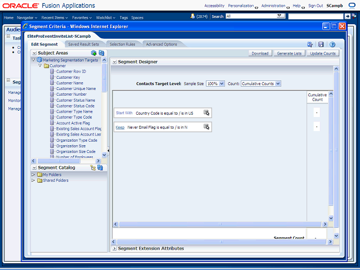The height and width of the screenshot is (270, 360).
Task: Click the Spaces link
Action: [137, 17]
